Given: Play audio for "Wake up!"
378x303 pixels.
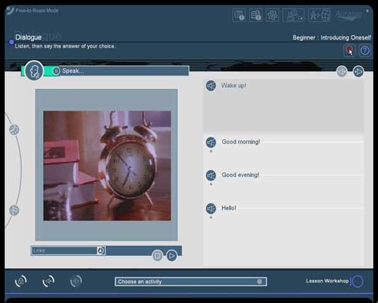Looking at the screenshot, I should pyautogui.click(x=211, y=86).
